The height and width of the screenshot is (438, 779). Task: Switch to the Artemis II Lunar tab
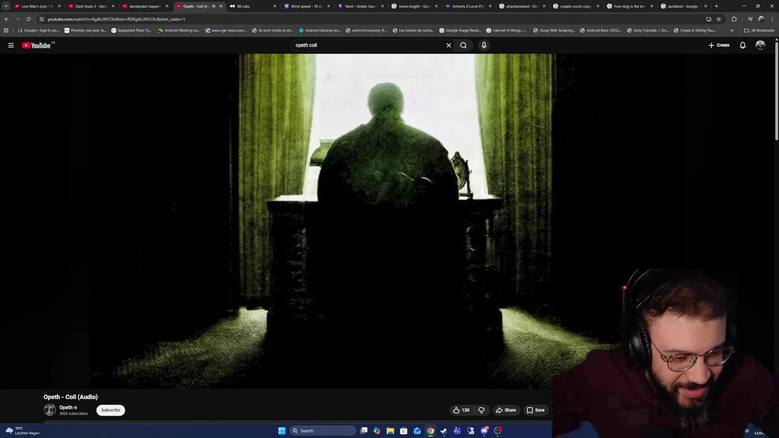click(x=467, y=6)
